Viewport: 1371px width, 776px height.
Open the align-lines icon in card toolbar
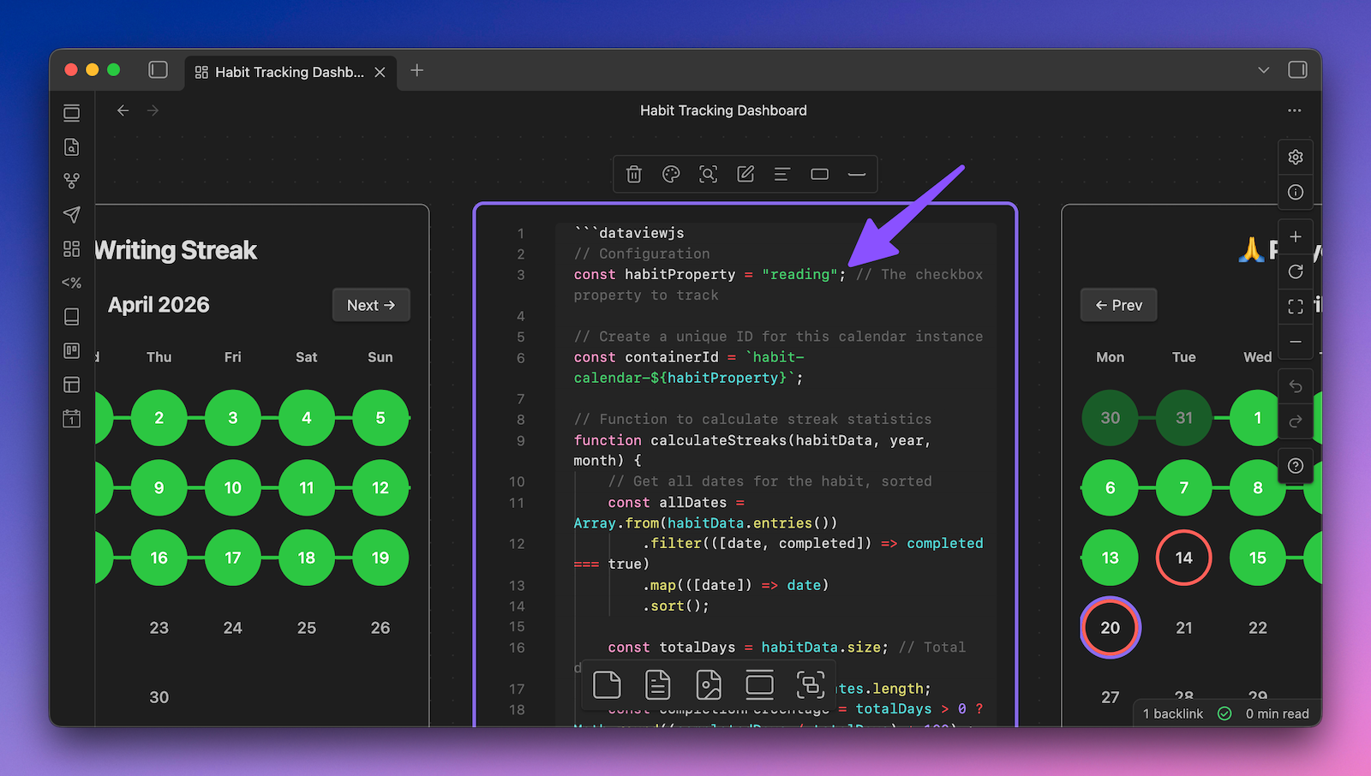coord(781,175)
